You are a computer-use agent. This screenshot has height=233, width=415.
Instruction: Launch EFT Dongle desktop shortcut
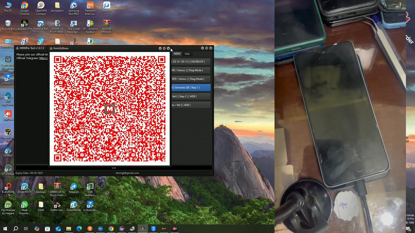click(8, 170)
